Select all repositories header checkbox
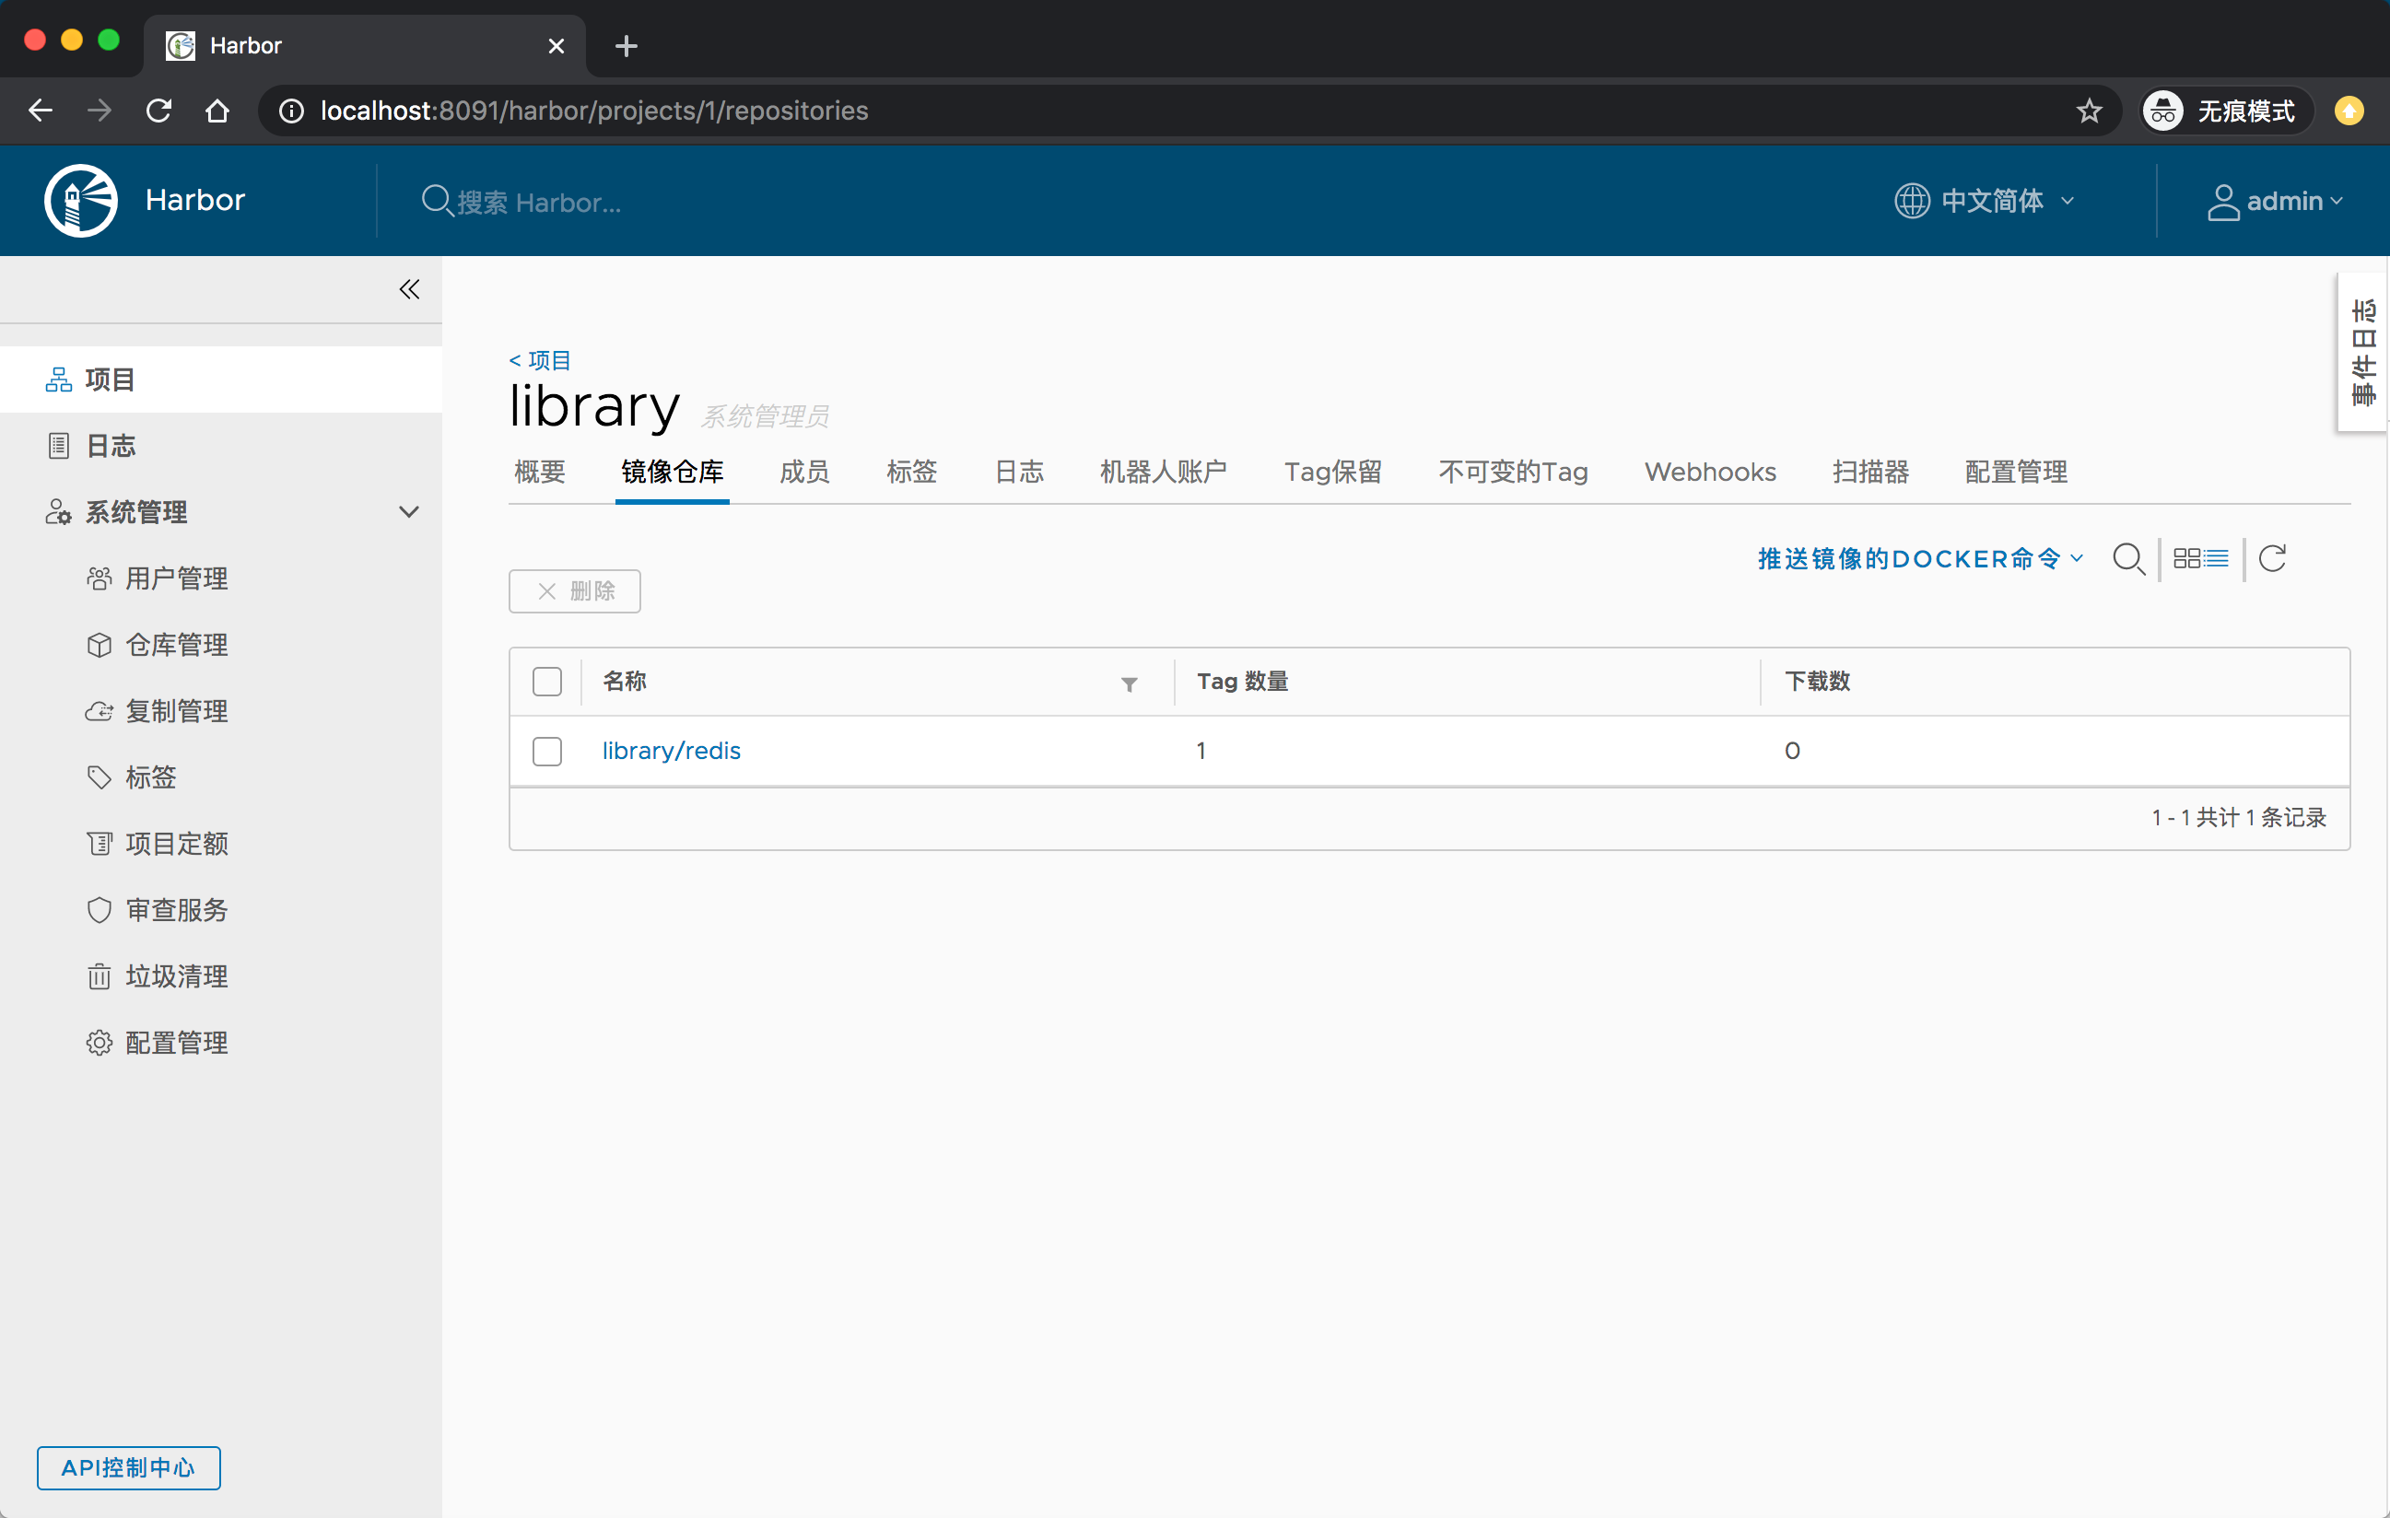 (547, 682)
